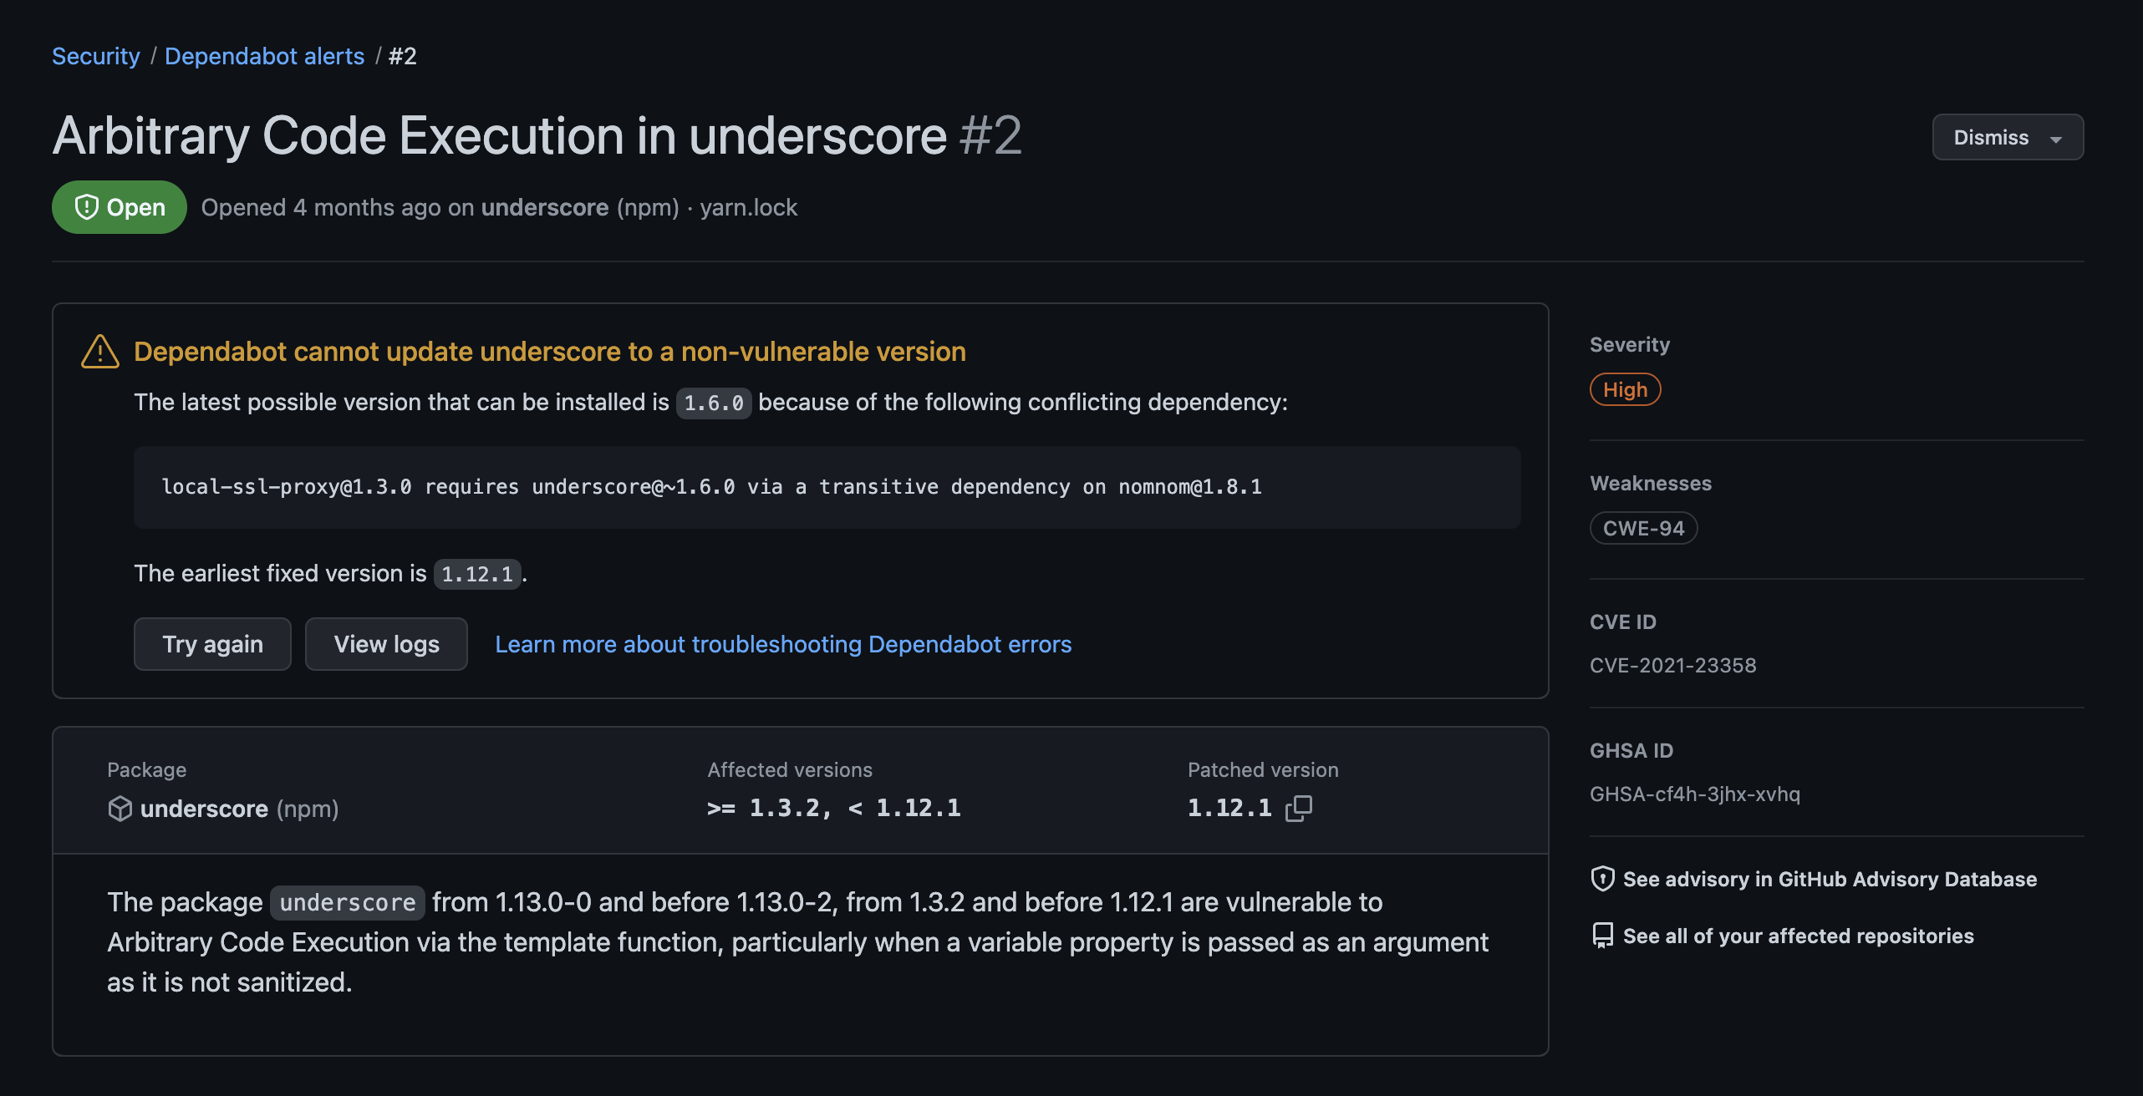
Task: Open the Dismiss dropdown
Action: [2007, 137]
